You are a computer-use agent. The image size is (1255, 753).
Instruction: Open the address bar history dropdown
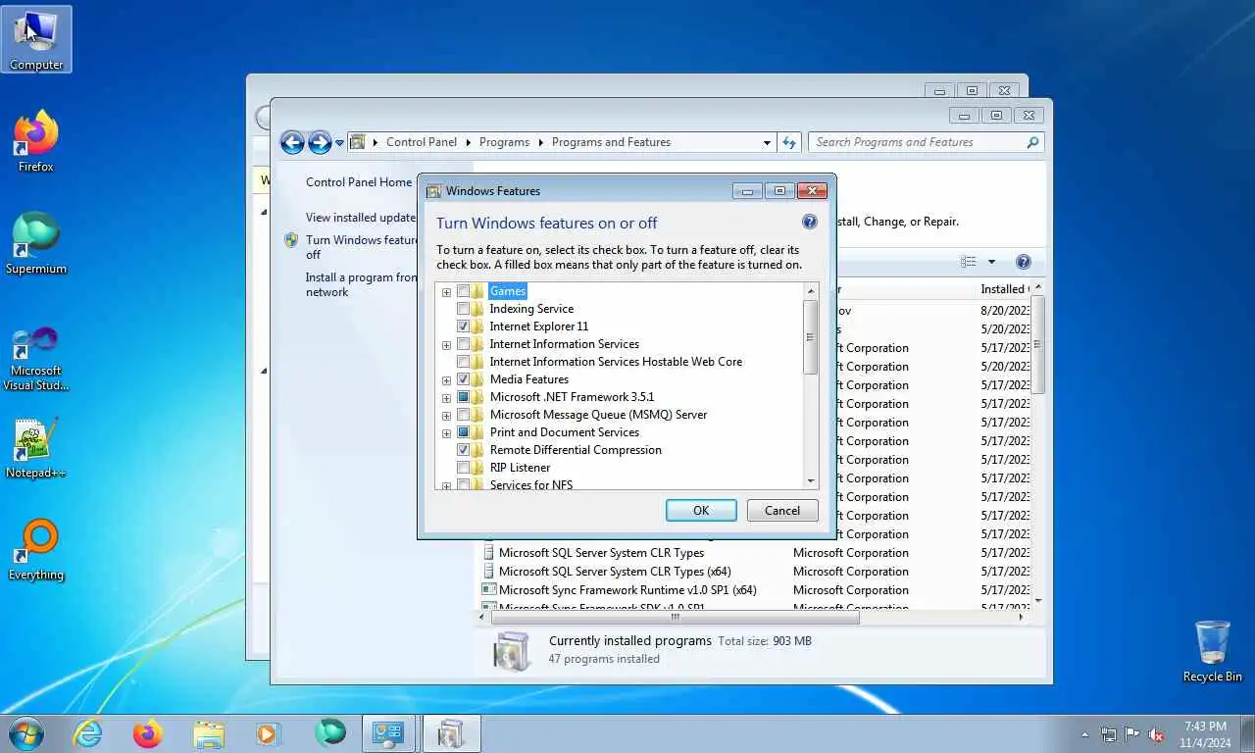(x=767, y=143)
